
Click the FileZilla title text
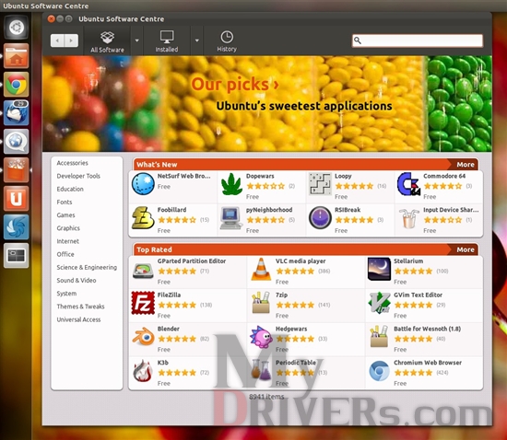[169, 295]
